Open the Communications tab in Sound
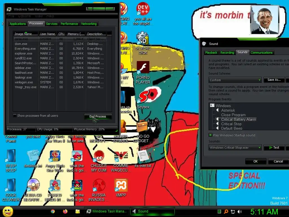Image resolution: width=289 pixels, height=217 pixels. [261, 53]
